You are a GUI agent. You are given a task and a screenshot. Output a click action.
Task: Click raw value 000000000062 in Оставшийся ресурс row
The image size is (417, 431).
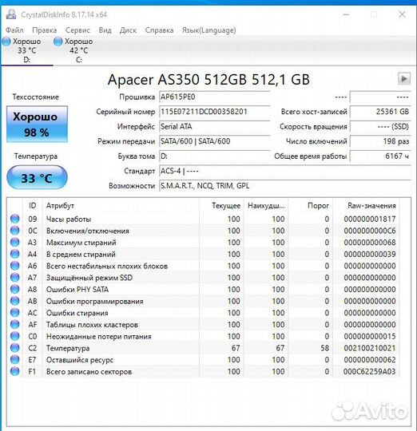pos(370,360)
